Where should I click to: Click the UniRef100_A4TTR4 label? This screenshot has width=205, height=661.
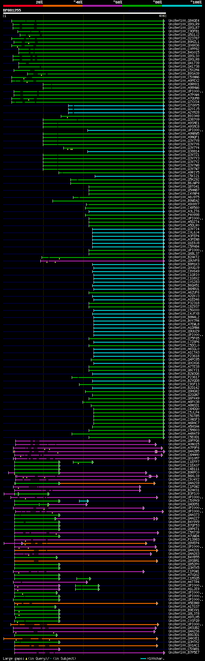(x=184, y=582)
